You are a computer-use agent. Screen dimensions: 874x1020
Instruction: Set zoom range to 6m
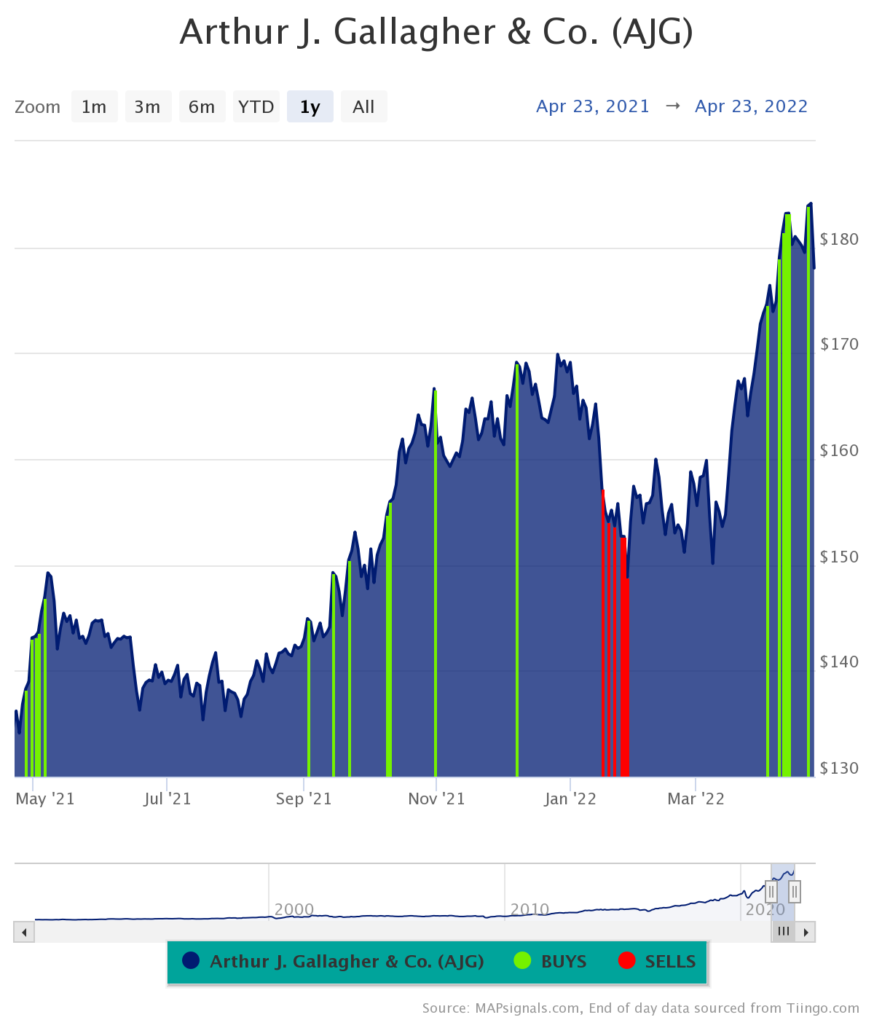tap(202, 107)
